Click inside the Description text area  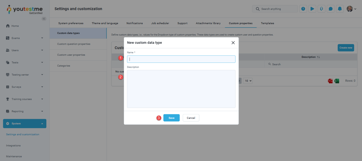181,89
